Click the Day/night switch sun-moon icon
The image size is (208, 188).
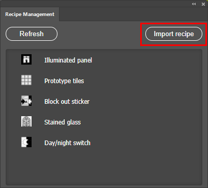[26, 142]
